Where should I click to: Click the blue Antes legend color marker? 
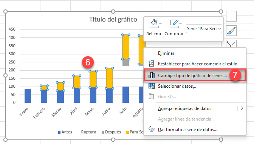coord(59,132)
